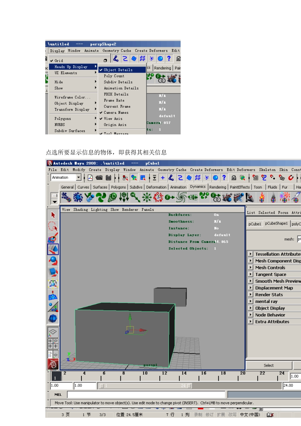Switch to the Polygons shelf tab
The width and height of the screenshot is (301, 426).
tap(118, 187)
